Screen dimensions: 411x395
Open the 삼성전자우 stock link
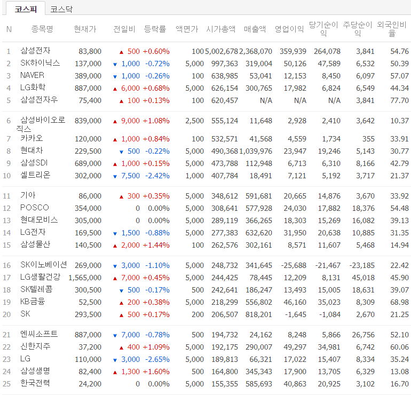[x=39, y=100]
